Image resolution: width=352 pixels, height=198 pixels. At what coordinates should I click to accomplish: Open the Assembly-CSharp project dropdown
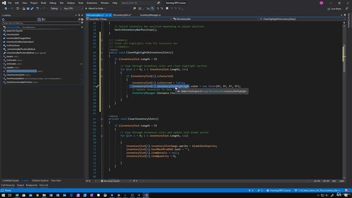pos(129,19)
